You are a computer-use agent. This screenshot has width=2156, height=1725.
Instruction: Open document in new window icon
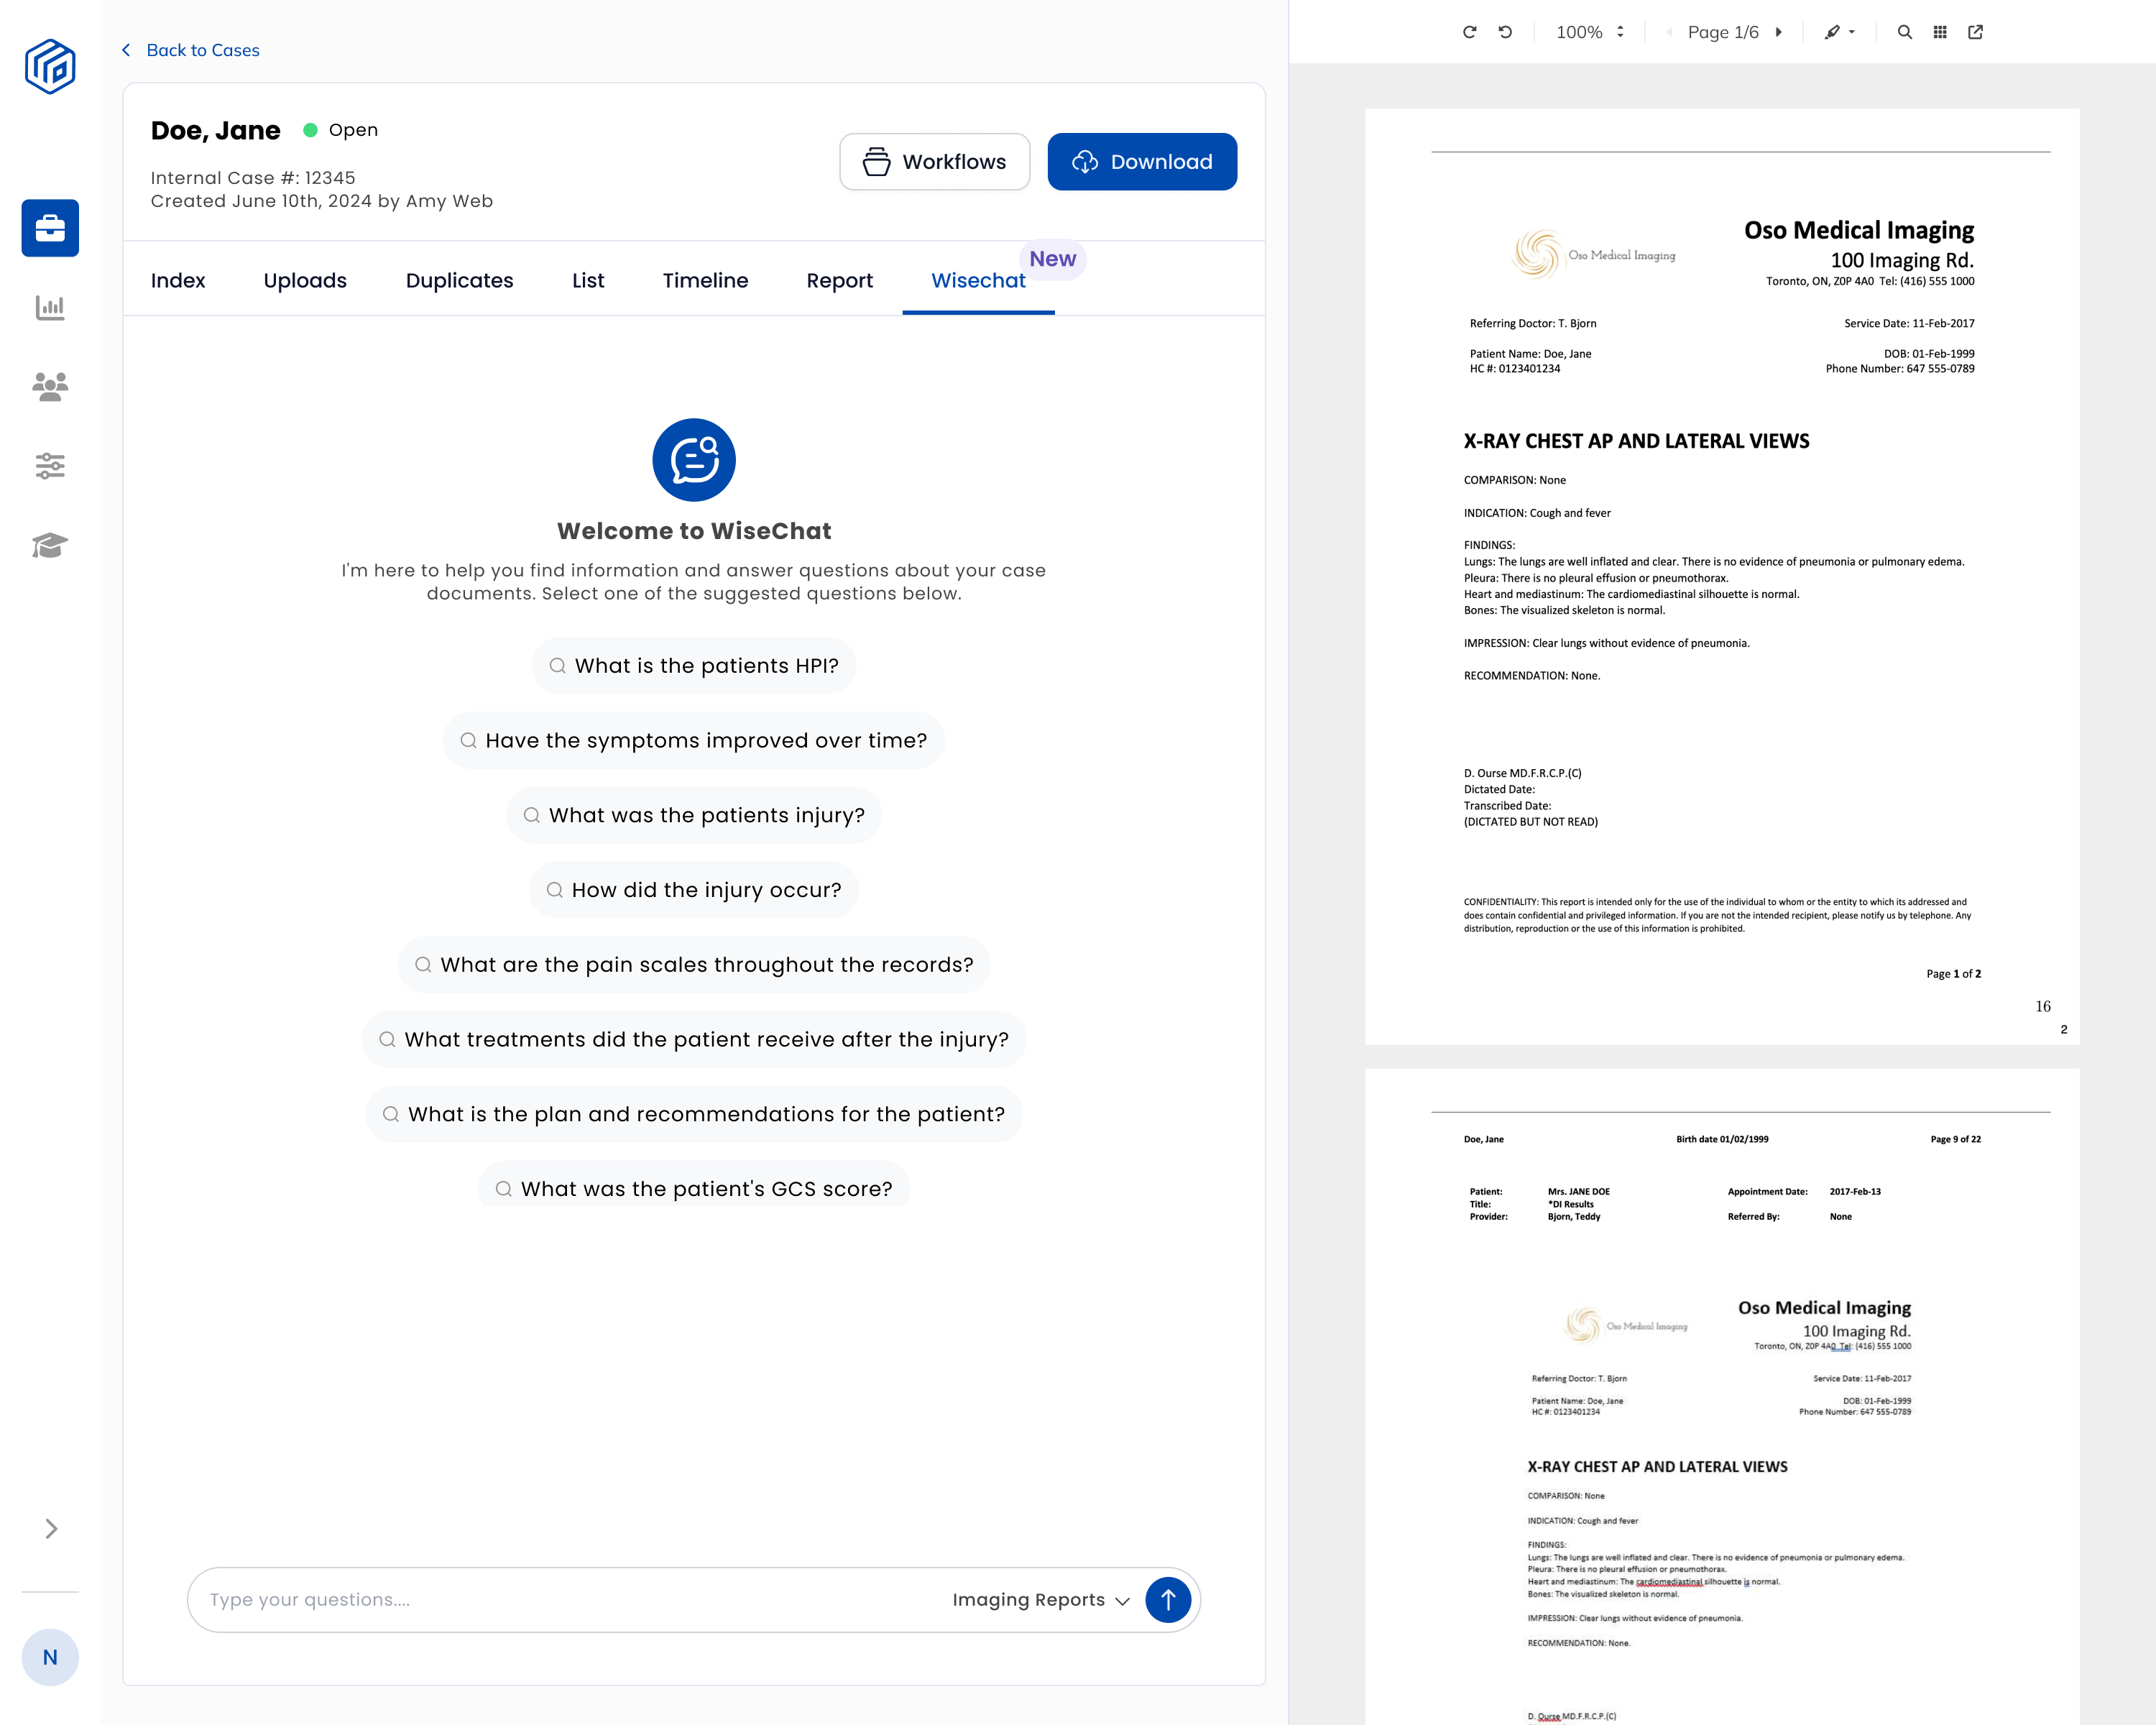click(x=1975, y=32)
